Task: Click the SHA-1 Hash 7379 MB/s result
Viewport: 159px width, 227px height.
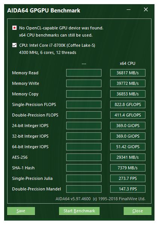Action: [128, 168]
